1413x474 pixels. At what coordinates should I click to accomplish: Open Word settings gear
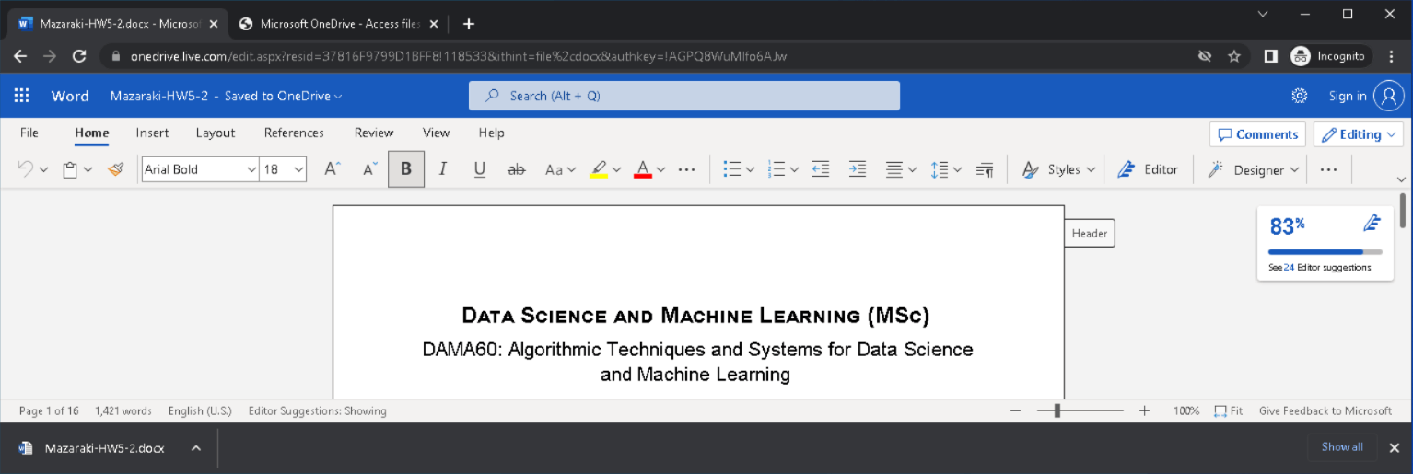[x=1300, y=96]
